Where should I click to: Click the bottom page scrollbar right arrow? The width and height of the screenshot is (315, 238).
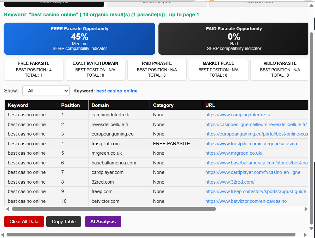pyautogui.click(x=305, y=235)
